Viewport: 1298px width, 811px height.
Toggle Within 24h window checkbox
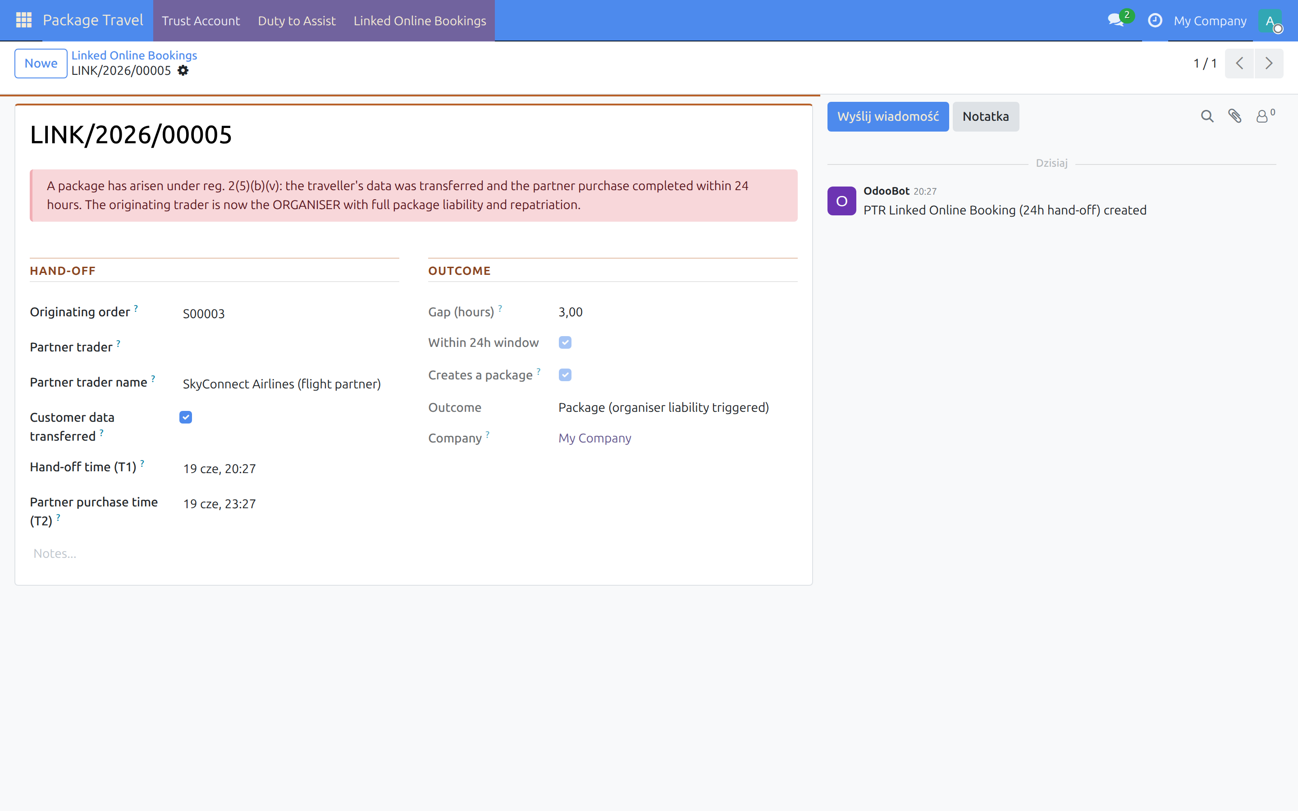click(x=565, y=343)
